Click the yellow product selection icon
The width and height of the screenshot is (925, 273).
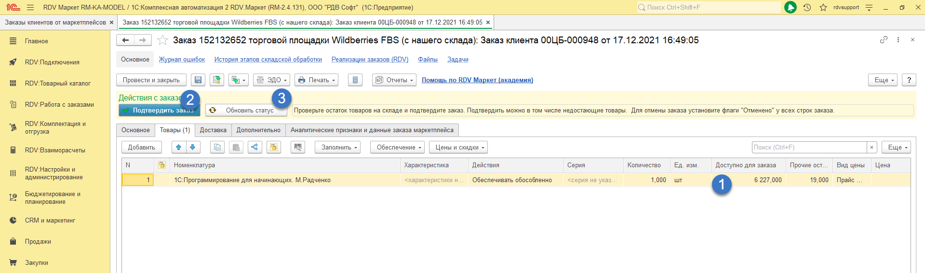tap(274, 148)
